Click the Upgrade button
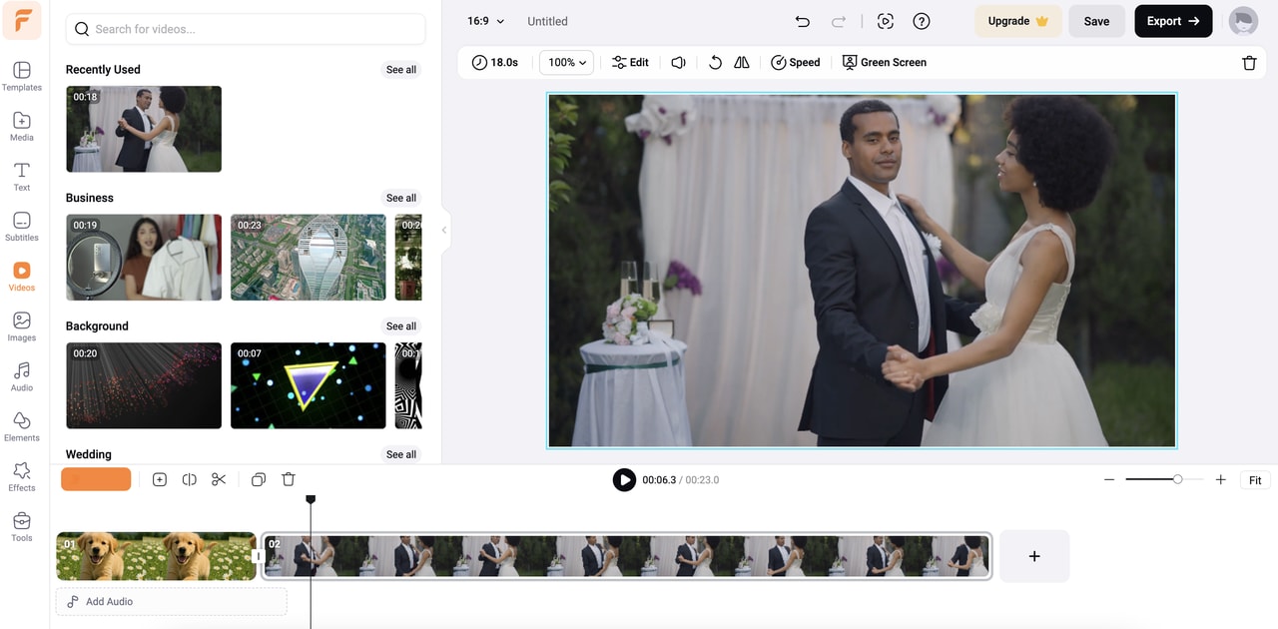This screenshot has width=1278, height=629. (1018, 21)
